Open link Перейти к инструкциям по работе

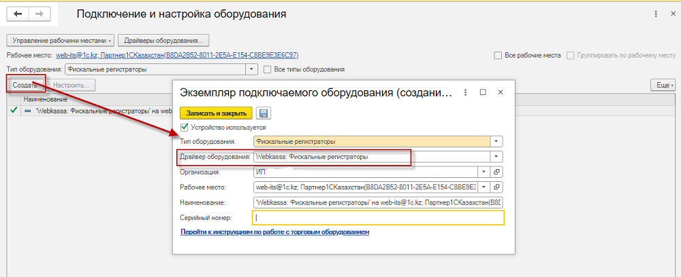tap(274, 232)
